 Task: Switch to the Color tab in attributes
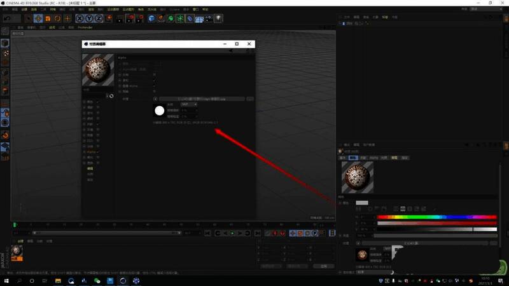(352, 157)
